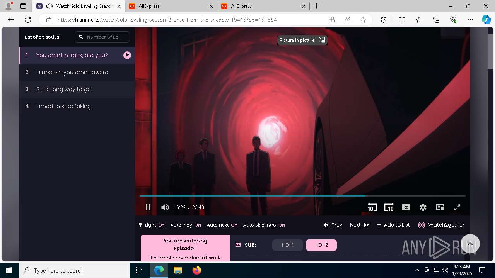The image size is (495, 278).
Task: Open Watch2gether
Action: (441, 225)
